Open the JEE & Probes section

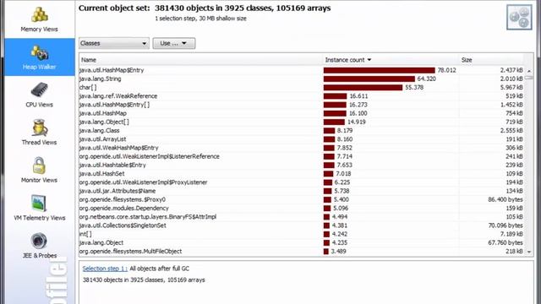click(40, 246)
